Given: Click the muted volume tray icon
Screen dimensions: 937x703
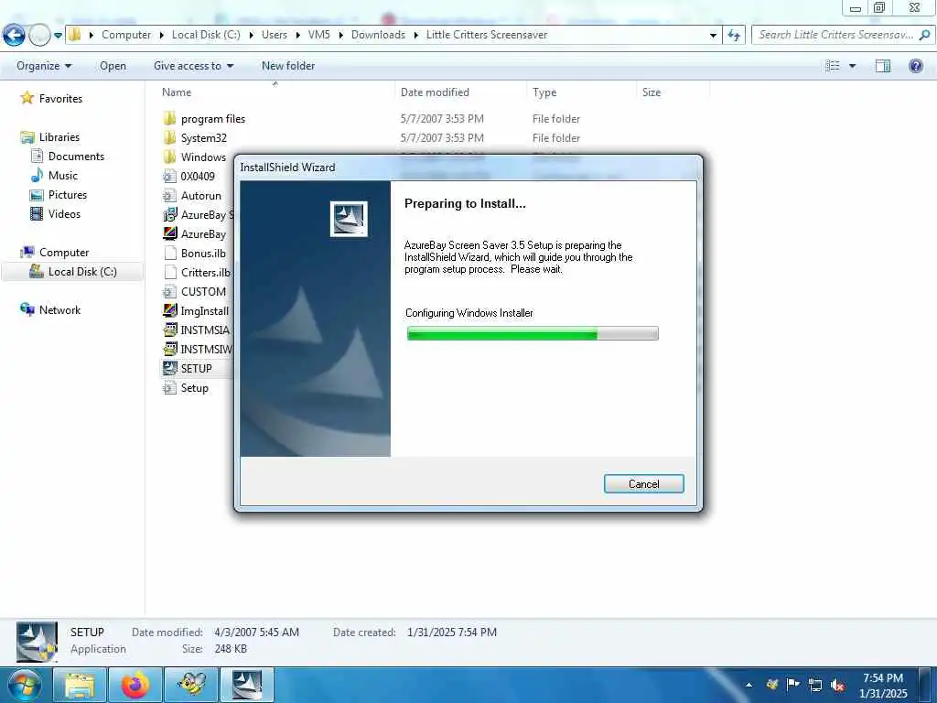Looking at the screenshot, I should point(837,685).
